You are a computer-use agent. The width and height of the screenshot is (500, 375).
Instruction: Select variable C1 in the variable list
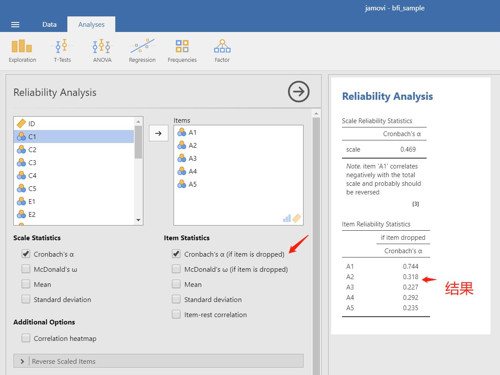[74, 137]
